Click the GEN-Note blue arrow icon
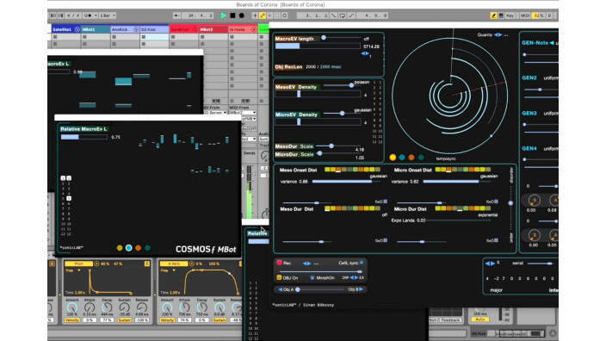 552,42
